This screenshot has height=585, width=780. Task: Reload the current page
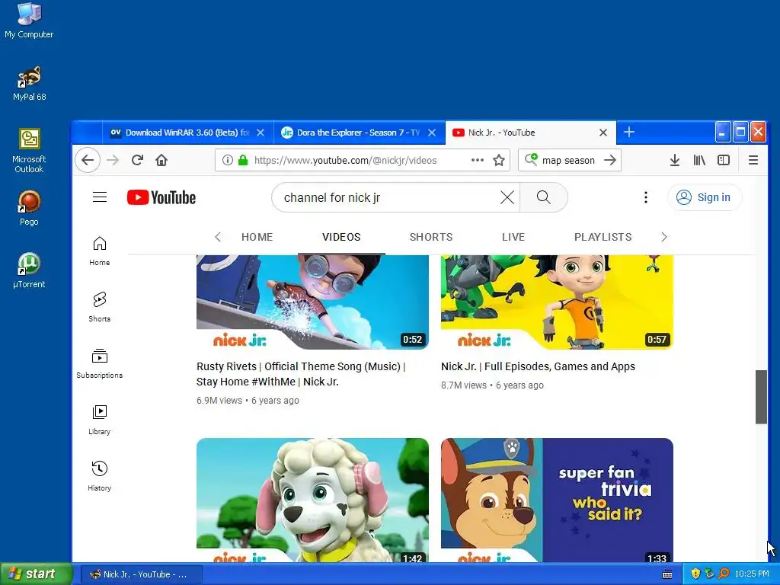[137, 160]
